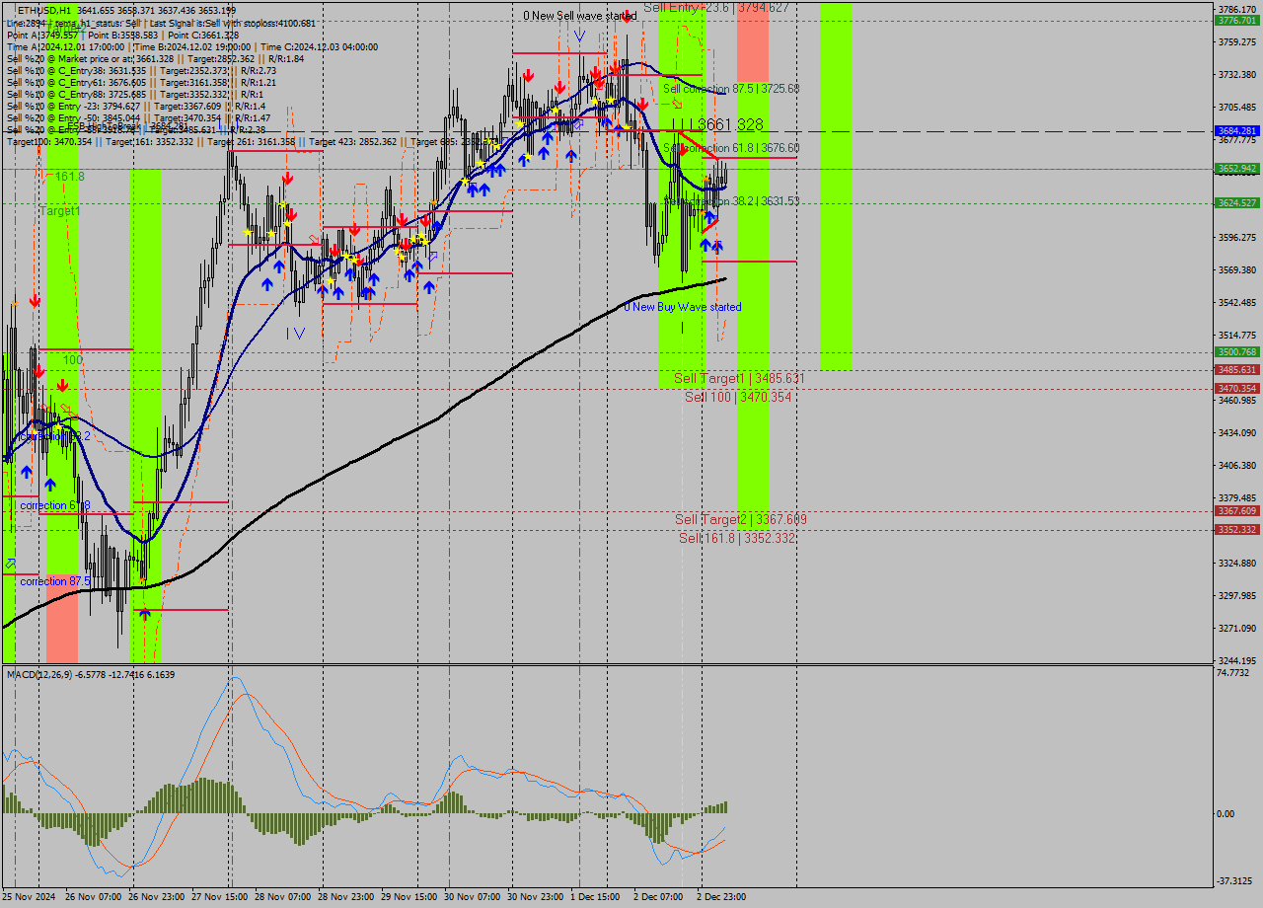The width and height of the screenshot is (1263, 908).
Task: Click '0 New Buy Wave started' label
Action: click(683, 307)
